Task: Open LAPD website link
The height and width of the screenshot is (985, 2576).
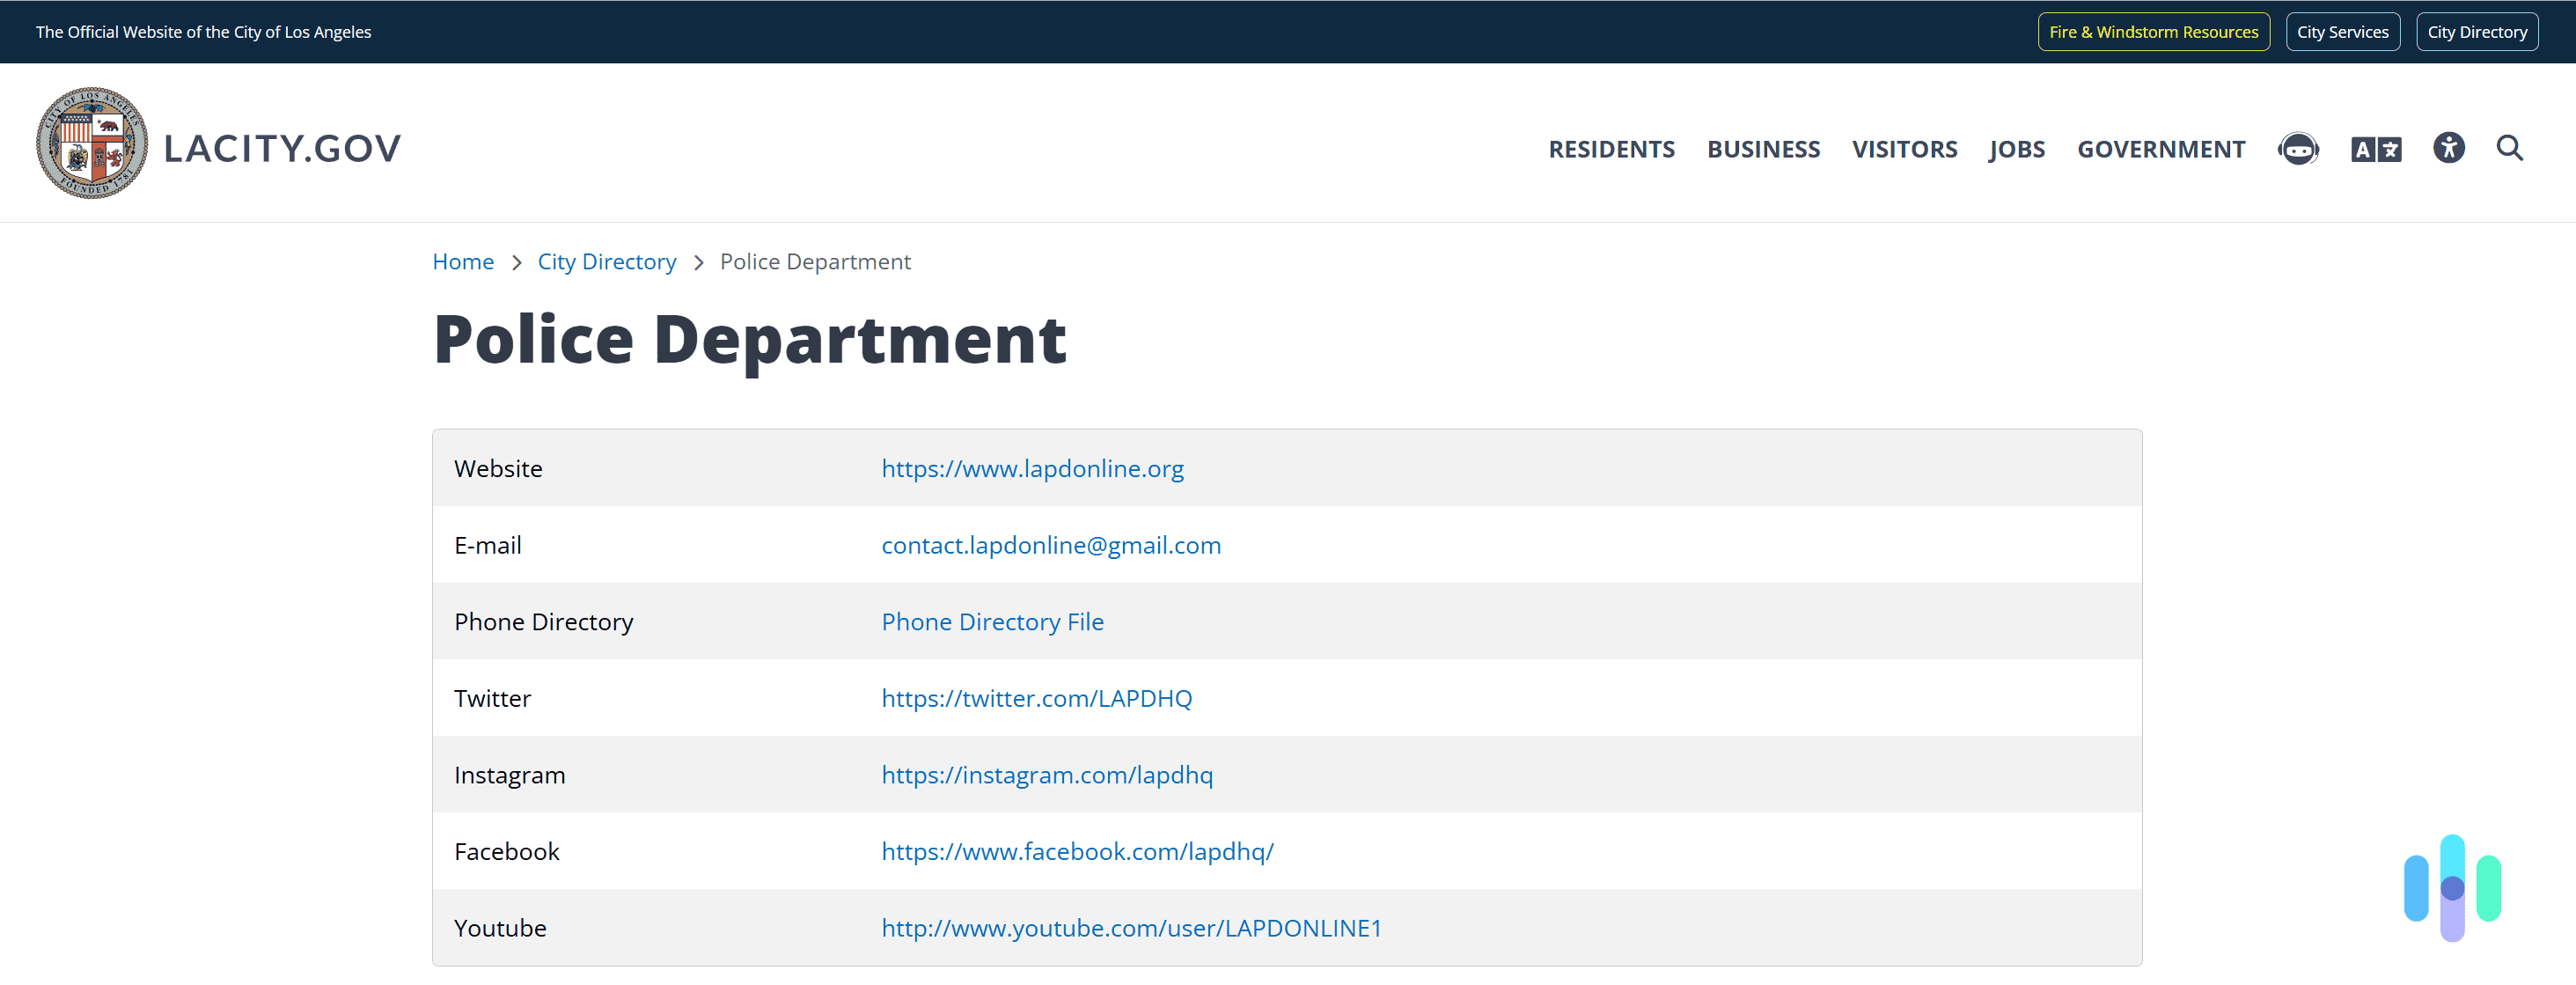Action: click(x=1033, y=467)
